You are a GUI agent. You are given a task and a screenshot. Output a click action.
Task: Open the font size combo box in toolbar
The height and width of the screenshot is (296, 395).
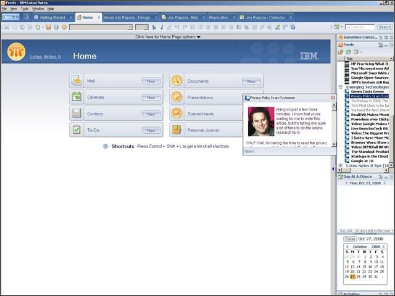coord(142,27)
